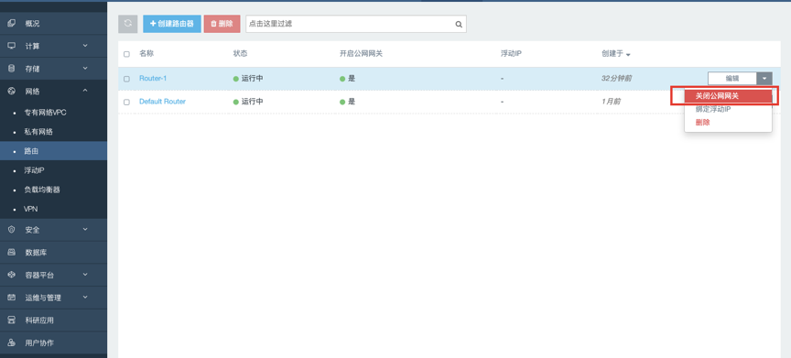Click the 1月前 cell
Image resolution: width=791 pixels, height=358 pixels.
pos(611,102)
